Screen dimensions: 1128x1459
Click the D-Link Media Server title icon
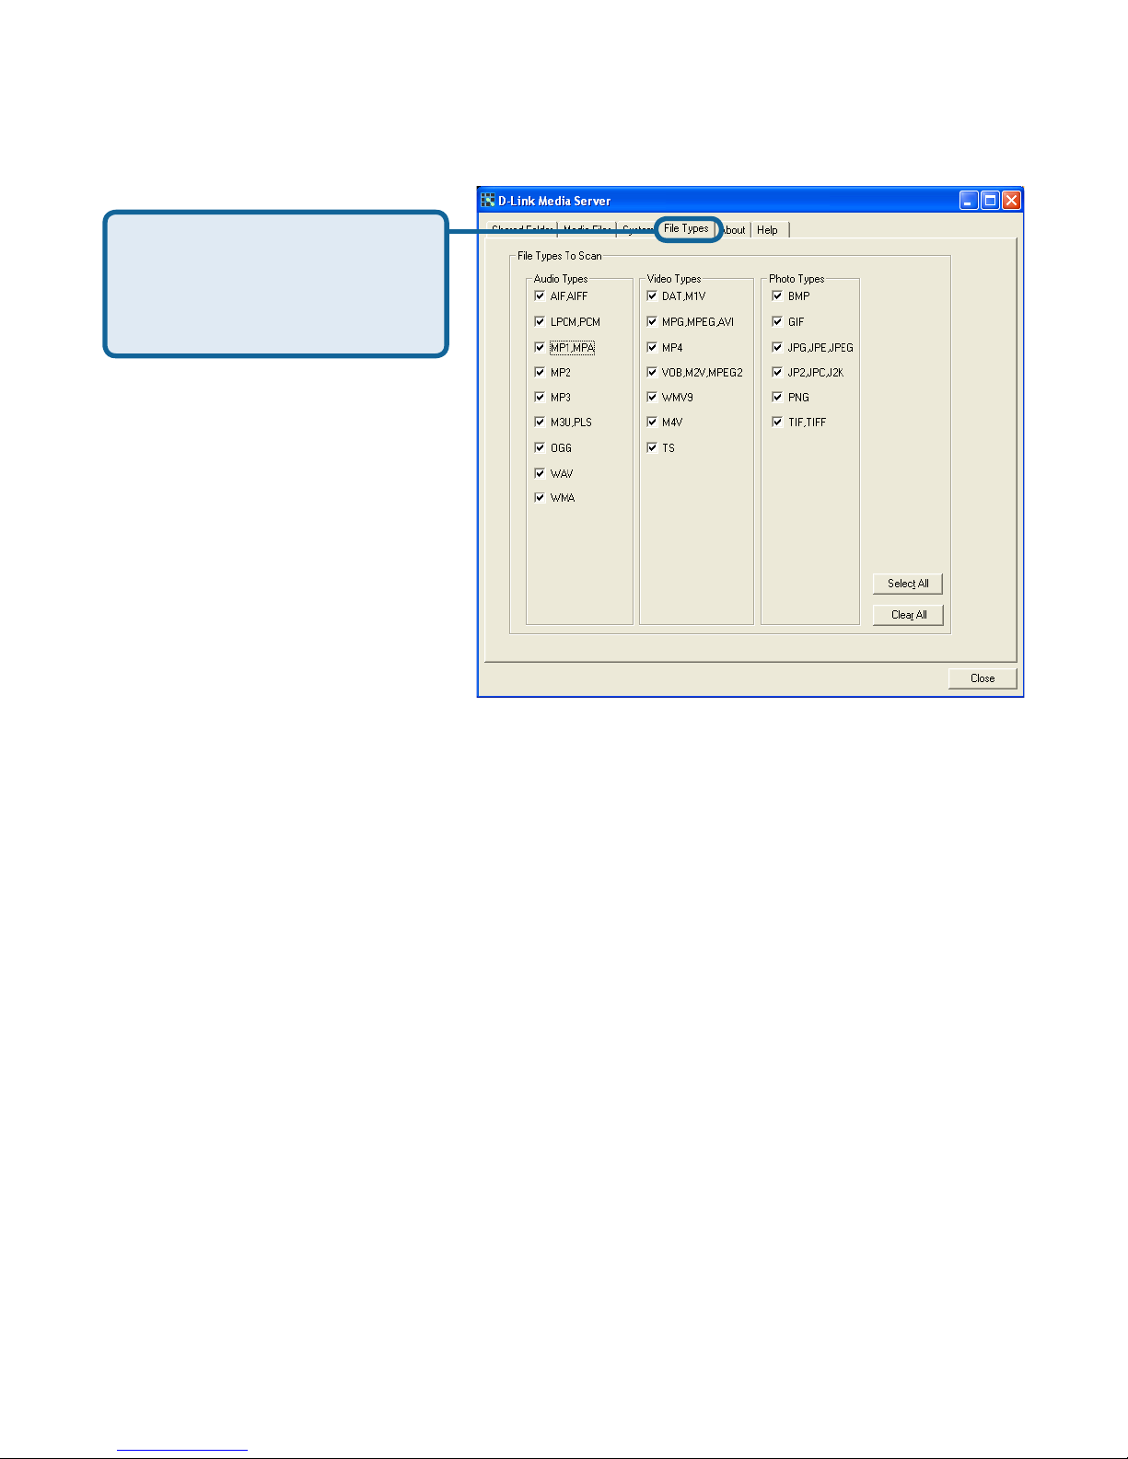[488, 200]
